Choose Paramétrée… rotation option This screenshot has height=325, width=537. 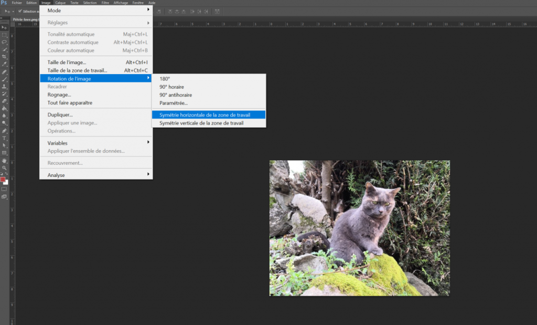pos(209,103)
